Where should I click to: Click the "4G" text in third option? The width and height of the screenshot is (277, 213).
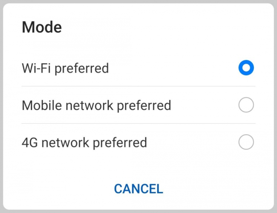point(30,142)
